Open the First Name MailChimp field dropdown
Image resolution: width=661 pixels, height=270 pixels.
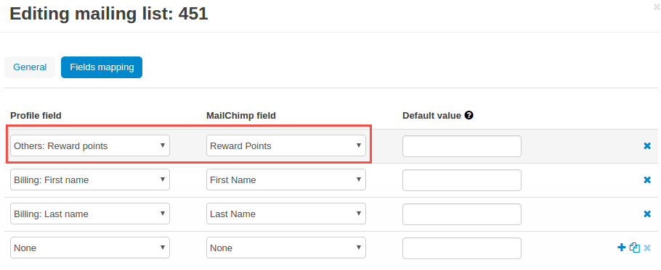(285, 180)
